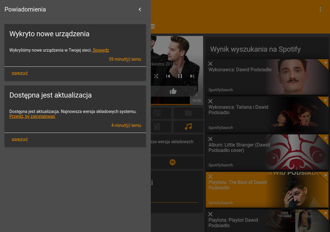Skip to next track
The height and width of the screenshot is (232, 330).
pos(192,76)
